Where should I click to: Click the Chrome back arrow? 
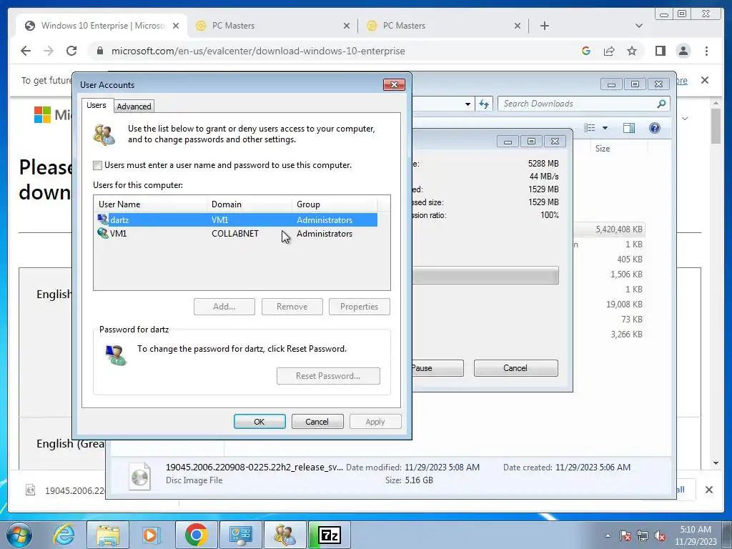pos(26,51)
